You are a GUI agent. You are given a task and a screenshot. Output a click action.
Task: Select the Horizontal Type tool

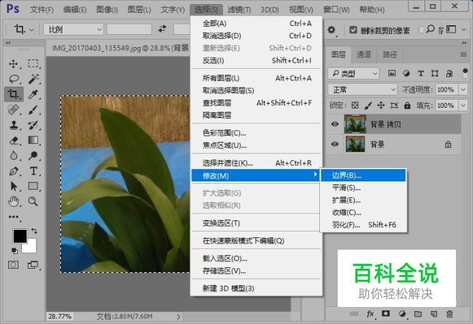click(x=33, y=171)
